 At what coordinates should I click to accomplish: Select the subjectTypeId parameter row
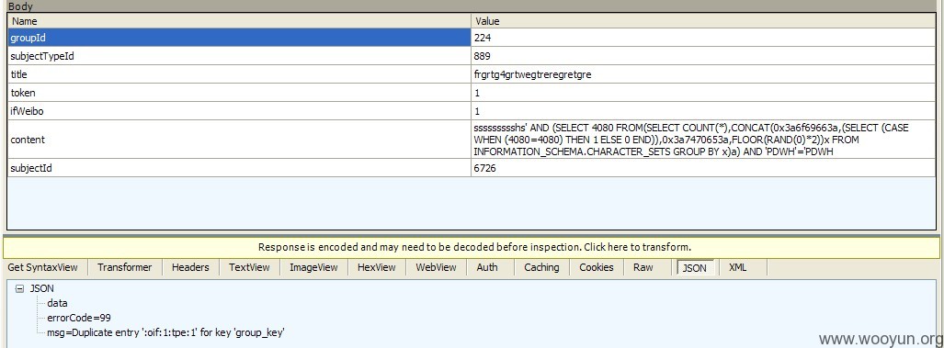(239, 57)
